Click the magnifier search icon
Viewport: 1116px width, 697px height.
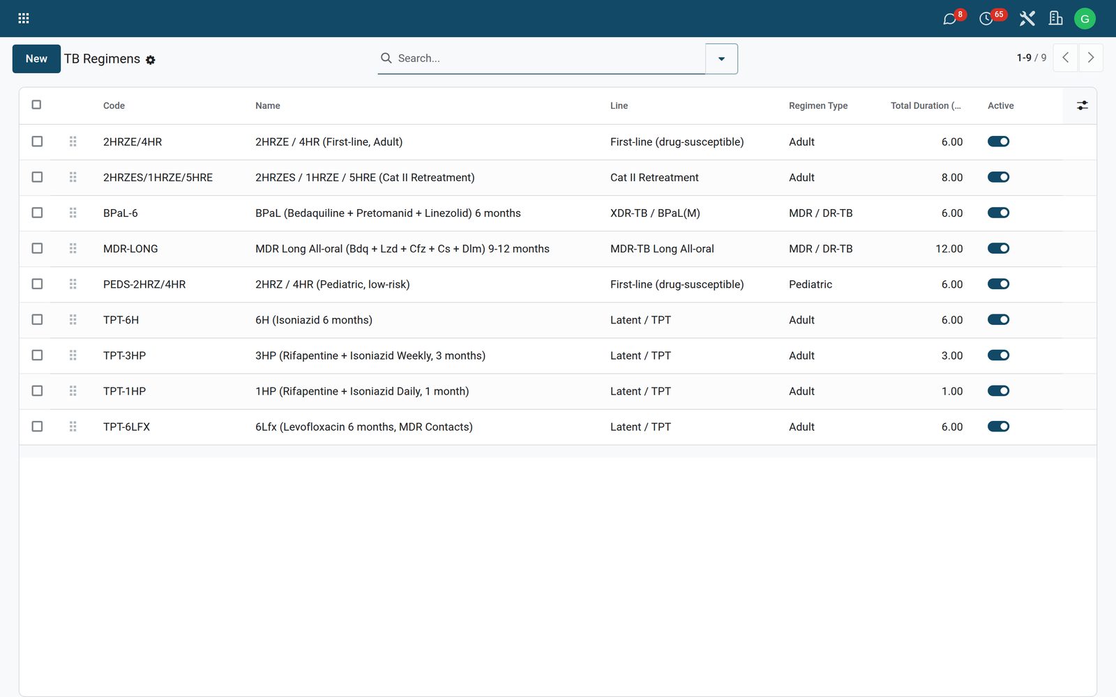386,58
